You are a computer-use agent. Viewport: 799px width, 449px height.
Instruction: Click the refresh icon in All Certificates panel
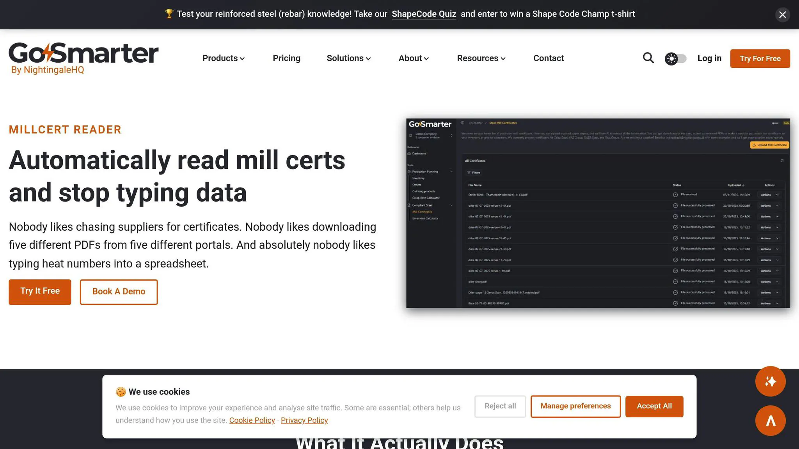click(x=782, y=161)
